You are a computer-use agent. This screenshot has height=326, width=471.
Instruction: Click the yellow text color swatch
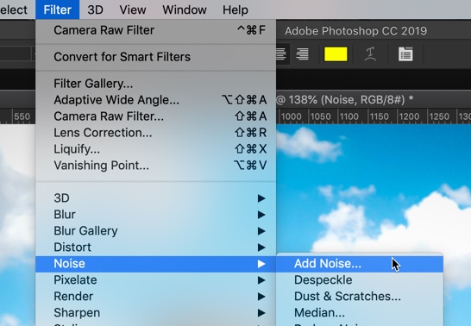click(x=336, y=54)
